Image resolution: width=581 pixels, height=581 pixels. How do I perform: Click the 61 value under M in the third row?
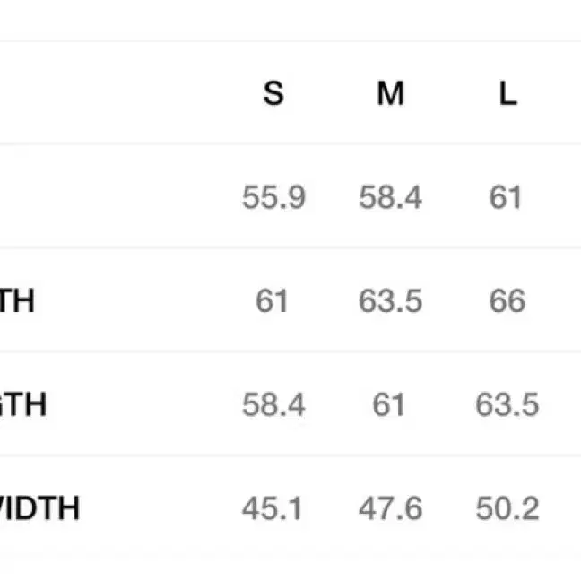pyautogui.click(x=388, y=404)
